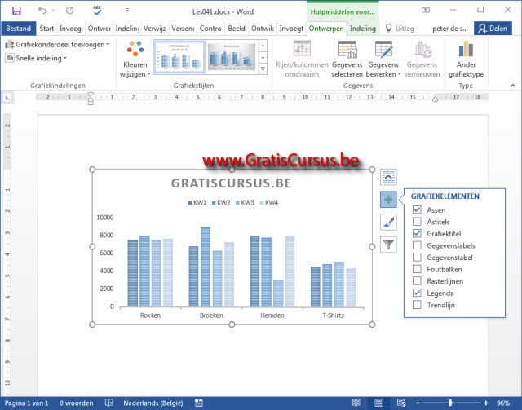Click the right indent marker on the ruler
522x410 pixels.
tap(435, 99)
